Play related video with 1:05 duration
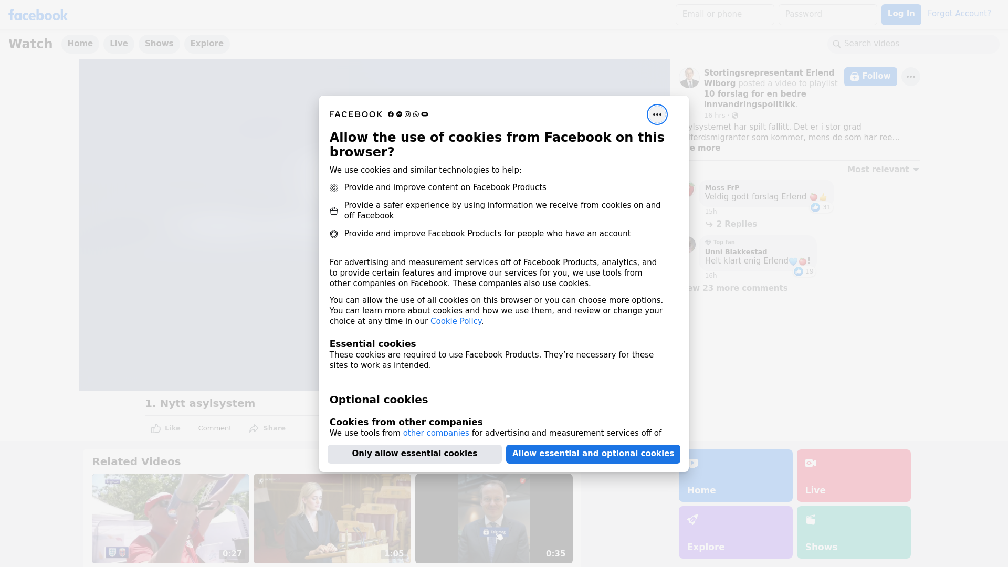Viewport: 1008px width, 567px height. click(x=332, y=518)
